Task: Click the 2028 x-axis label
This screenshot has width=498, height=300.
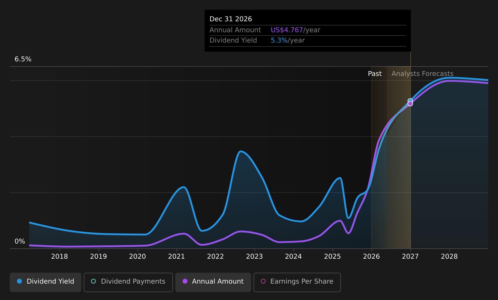Action: [449, 257]
